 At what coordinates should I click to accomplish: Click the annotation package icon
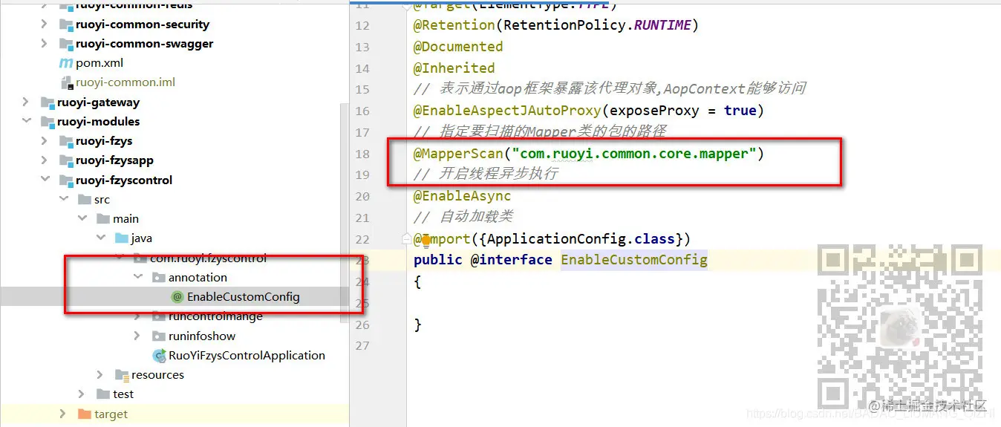point(159,277)
